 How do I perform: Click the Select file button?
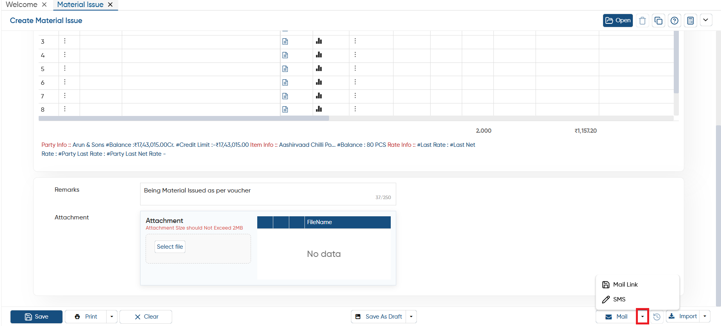(170, 247)
